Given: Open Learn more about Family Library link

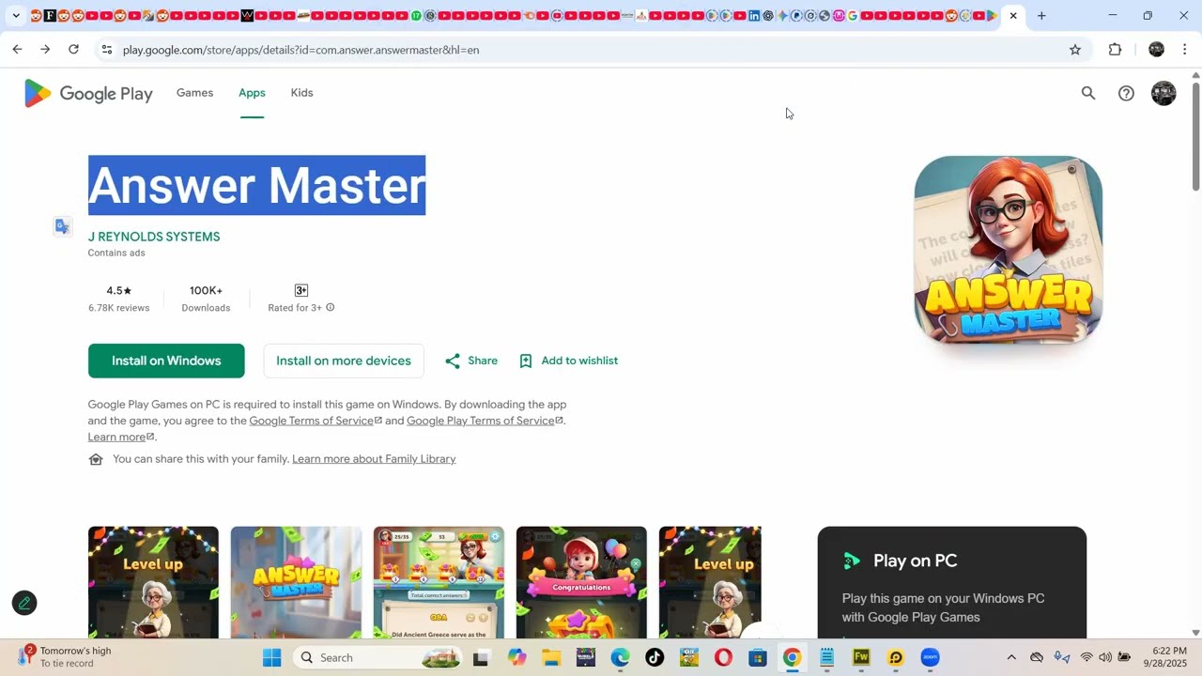Looking at the screenshot, I should click(374, 459).
